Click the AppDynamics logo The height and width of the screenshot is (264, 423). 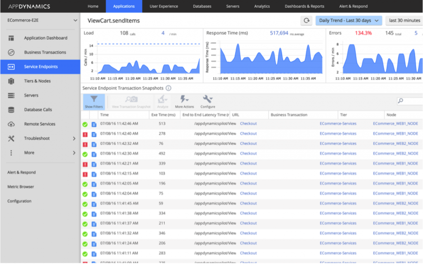coord(29,6)
